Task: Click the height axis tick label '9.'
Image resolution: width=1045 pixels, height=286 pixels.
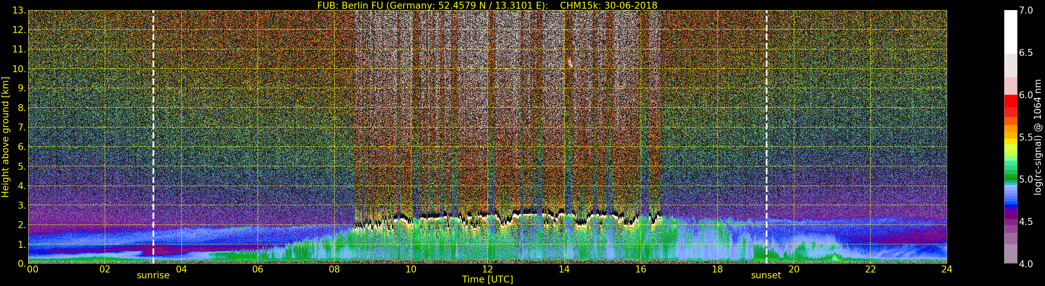Action: click(22, 88)
